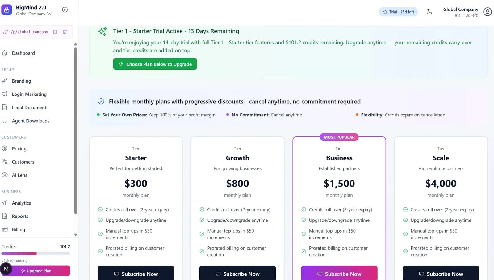The image size is (494, 280).
Task: Open Analytics via the bar chart icon
Action: 5,203
